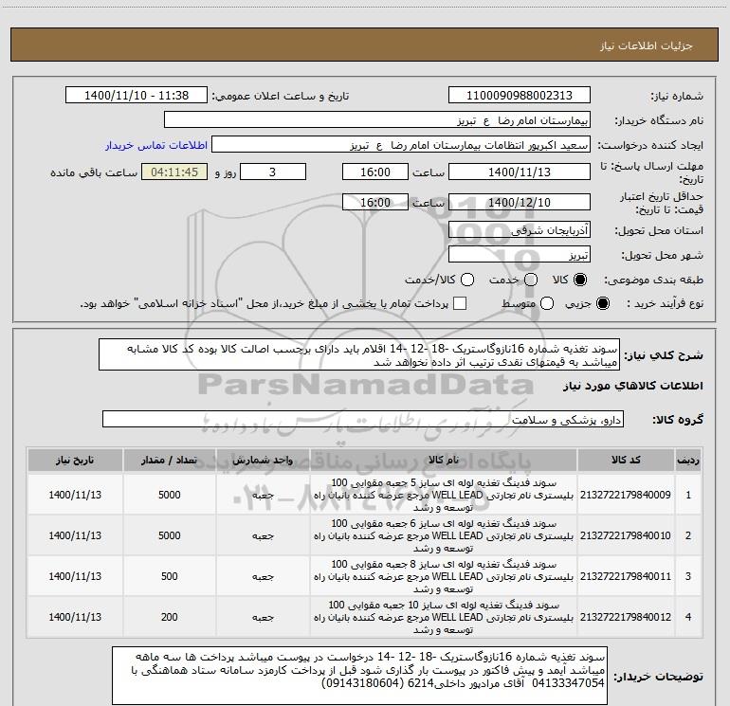Click the need number field 1100090988002313

520,96
